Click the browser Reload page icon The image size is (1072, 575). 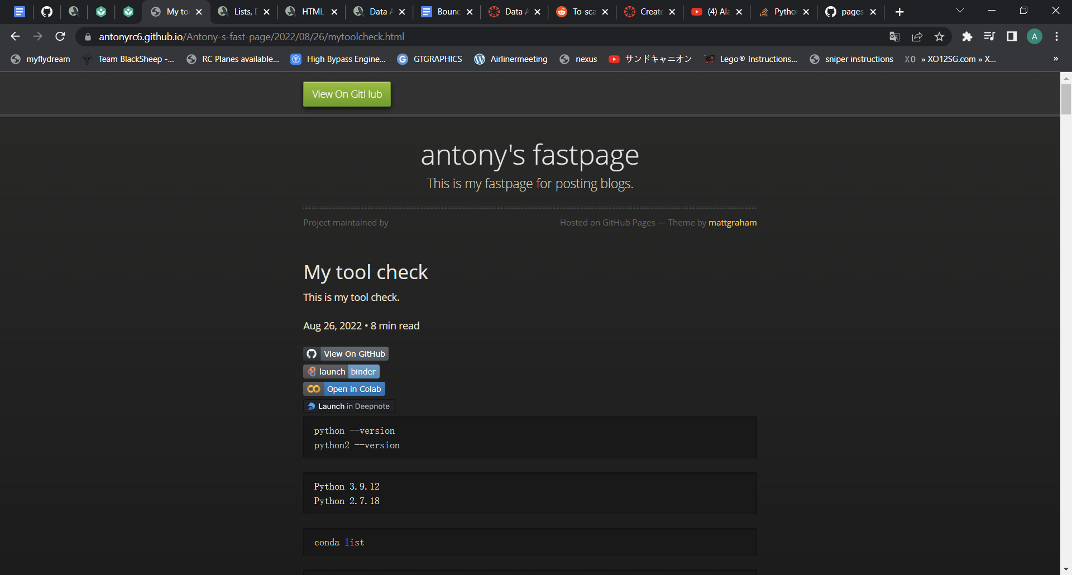pyautogui.click(x=60, y=36)
